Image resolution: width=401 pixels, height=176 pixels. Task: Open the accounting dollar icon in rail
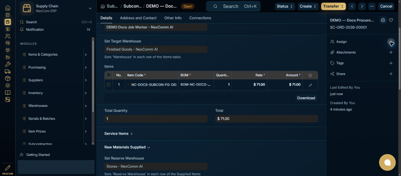(8, 29)
